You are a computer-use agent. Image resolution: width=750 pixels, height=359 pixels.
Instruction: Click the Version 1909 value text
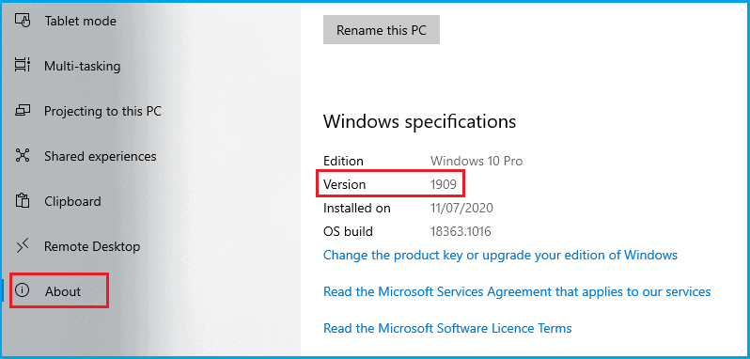(444, 184)
